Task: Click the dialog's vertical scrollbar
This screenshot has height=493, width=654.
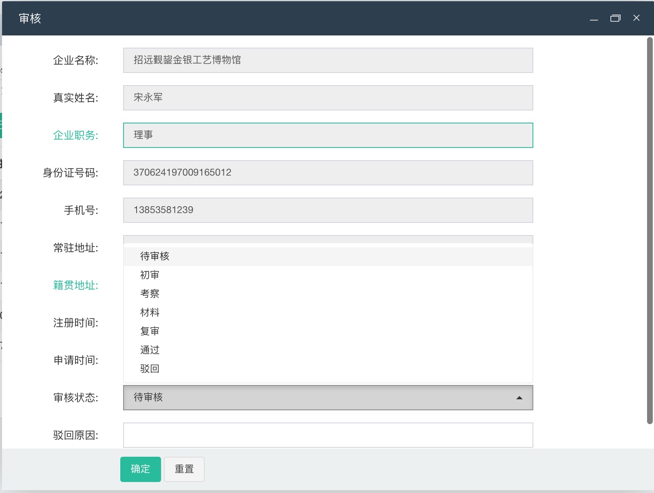Action: click(650, 230)
